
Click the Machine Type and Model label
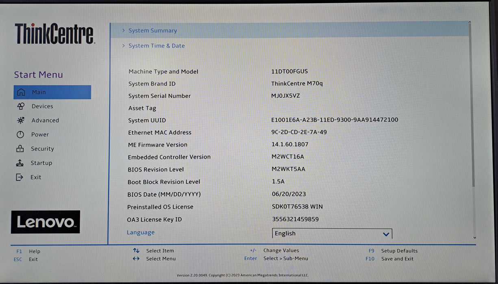pyautogui.click(x=163, y=72)
